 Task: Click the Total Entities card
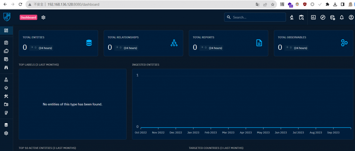pyautogui.click(x=58, y=43)
